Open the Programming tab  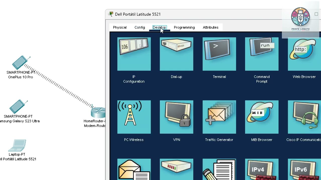pos(184,27)
